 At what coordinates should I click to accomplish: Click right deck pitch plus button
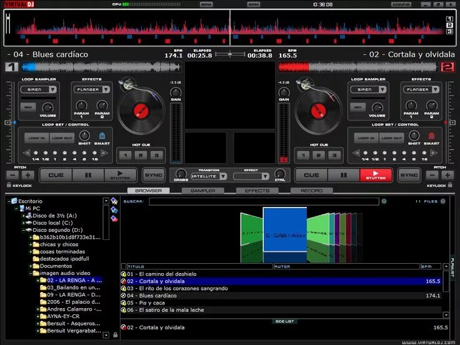tap(447, 175)
